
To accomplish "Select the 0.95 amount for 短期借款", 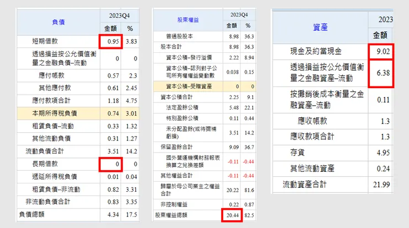I will (113, 41).
